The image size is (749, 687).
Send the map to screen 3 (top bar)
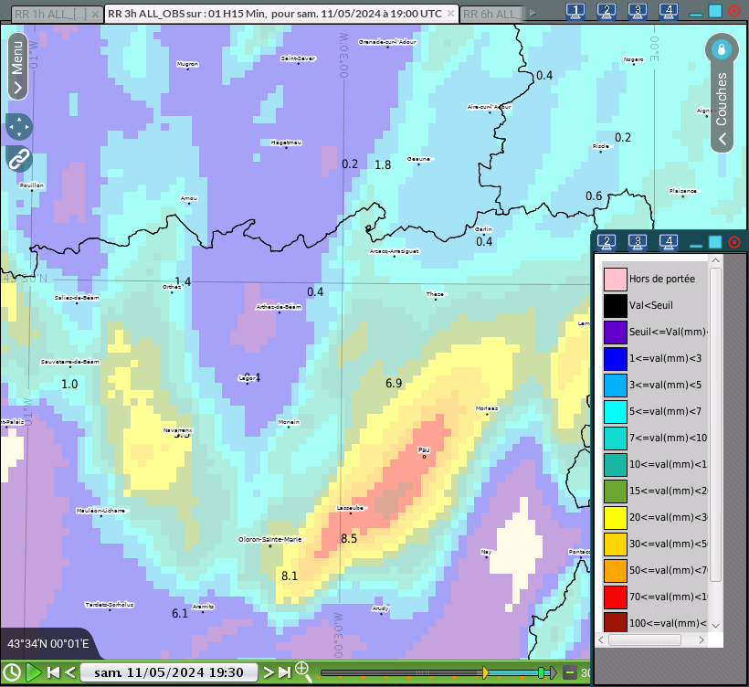click(x=638, y=11)
